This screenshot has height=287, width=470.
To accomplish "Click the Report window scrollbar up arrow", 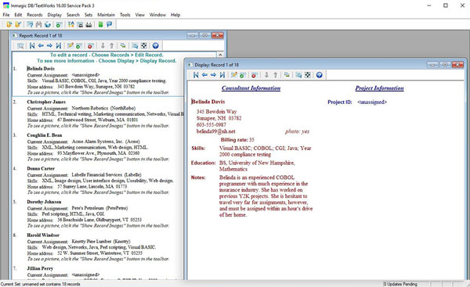I will pyautogui.click(x=220, y=55).
